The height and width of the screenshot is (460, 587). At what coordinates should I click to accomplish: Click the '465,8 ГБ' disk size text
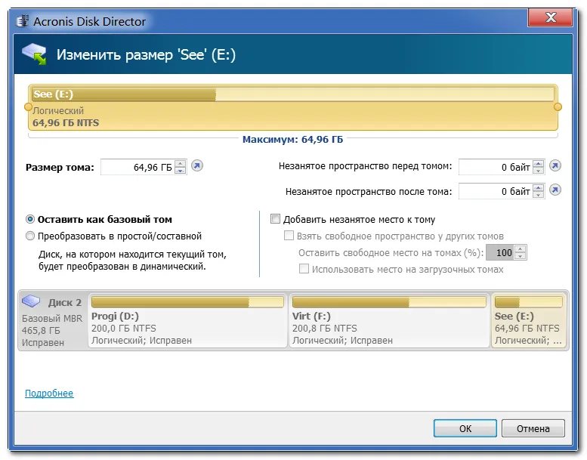(x=41, y=331)
